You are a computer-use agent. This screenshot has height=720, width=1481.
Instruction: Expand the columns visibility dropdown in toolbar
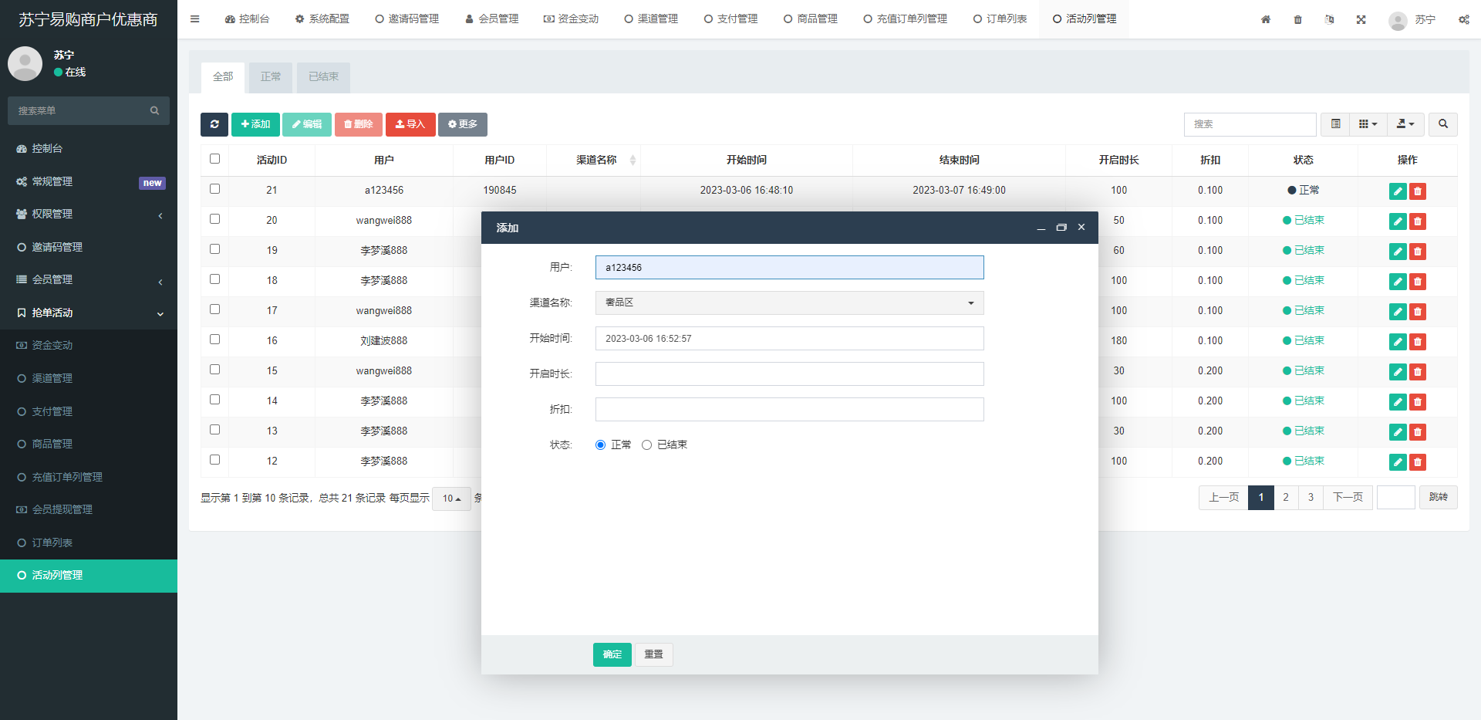[1368, 124]
